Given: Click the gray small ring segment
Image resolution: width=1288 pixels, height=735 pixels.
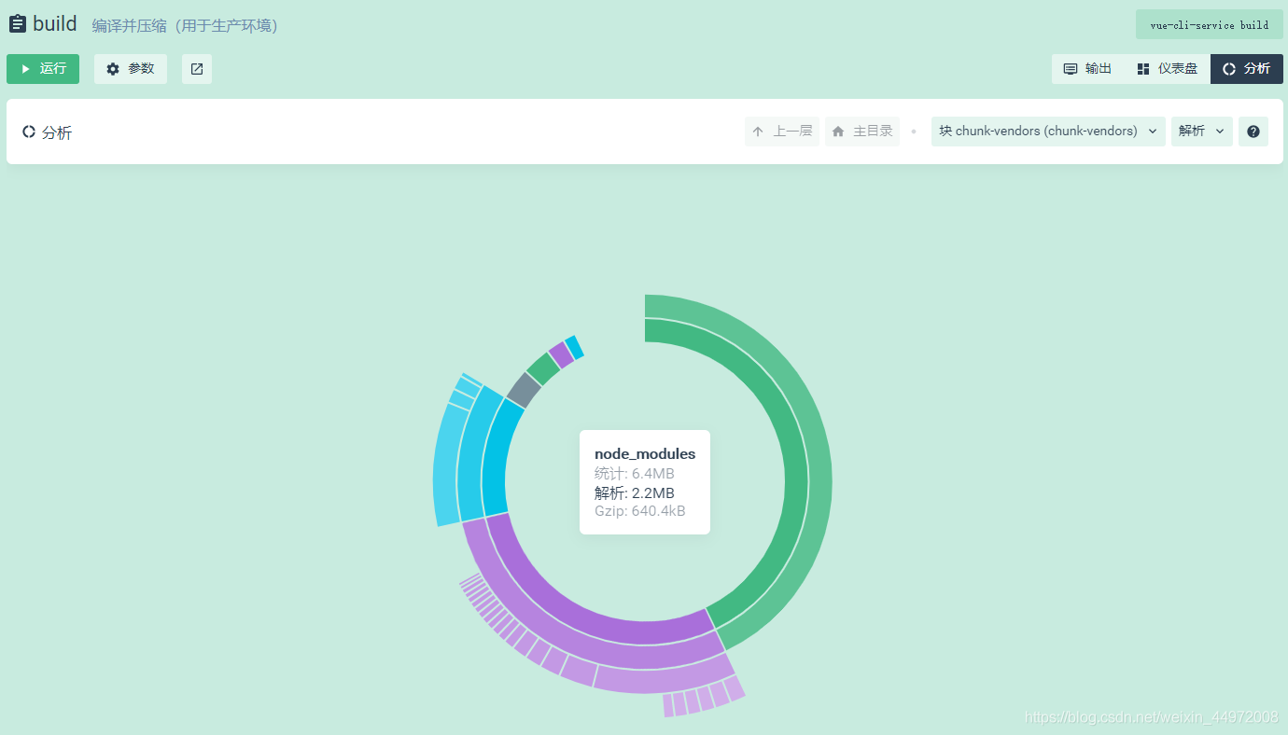Looking at the screenshot, I should [x=524, y=389].
